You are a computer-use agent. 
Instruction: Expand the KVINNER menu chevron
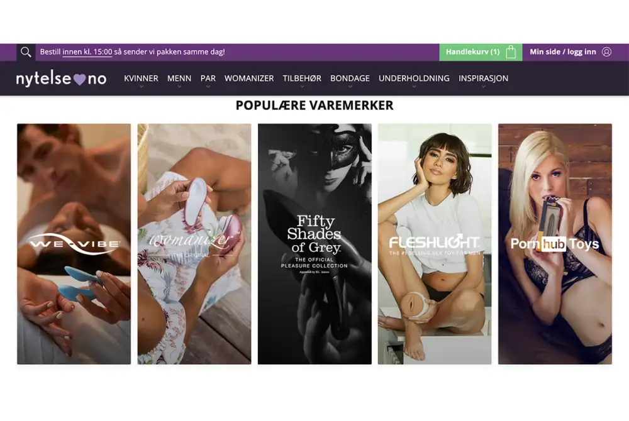click(x=141, y=87)
